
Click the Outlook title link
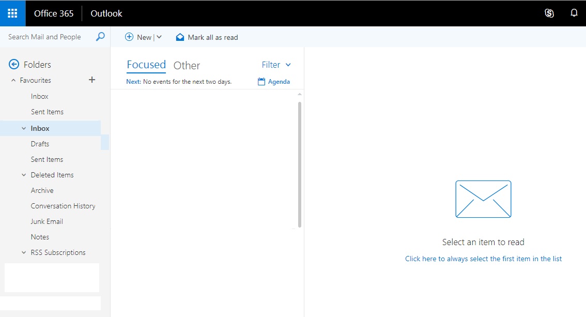tap(106, 13)
